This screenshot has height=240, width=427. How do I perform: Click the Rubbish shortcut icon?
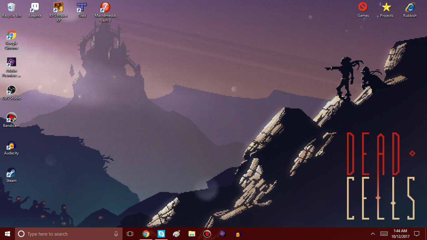pyautogui.click(x=410, y=7)
